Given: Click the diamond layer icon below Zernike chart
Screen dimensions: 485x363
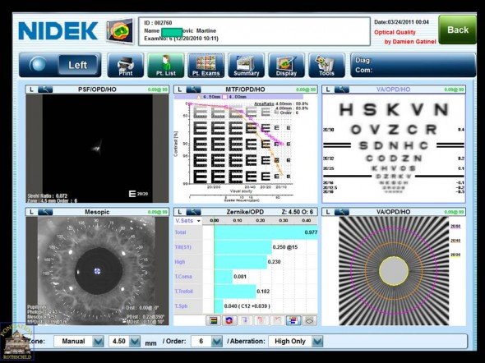Looking at the screenshot, I should coord(309,320).
